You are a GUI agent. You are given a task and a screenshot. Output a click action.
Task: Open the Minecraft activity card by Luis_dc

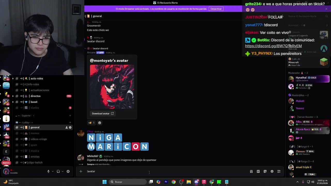click(308, 62)
